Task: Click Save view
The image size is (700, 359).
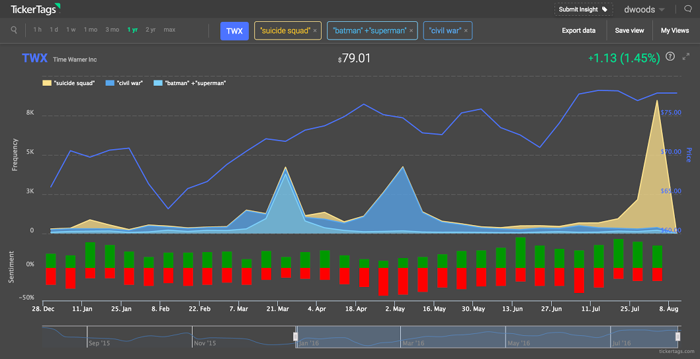Action: tap(629, 30)
